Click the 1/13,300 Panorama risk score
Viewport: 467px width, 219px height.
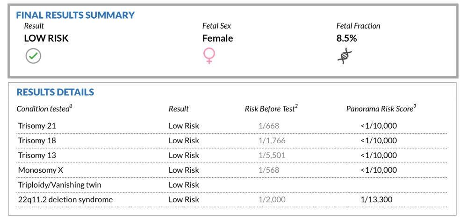coord(376,200)
